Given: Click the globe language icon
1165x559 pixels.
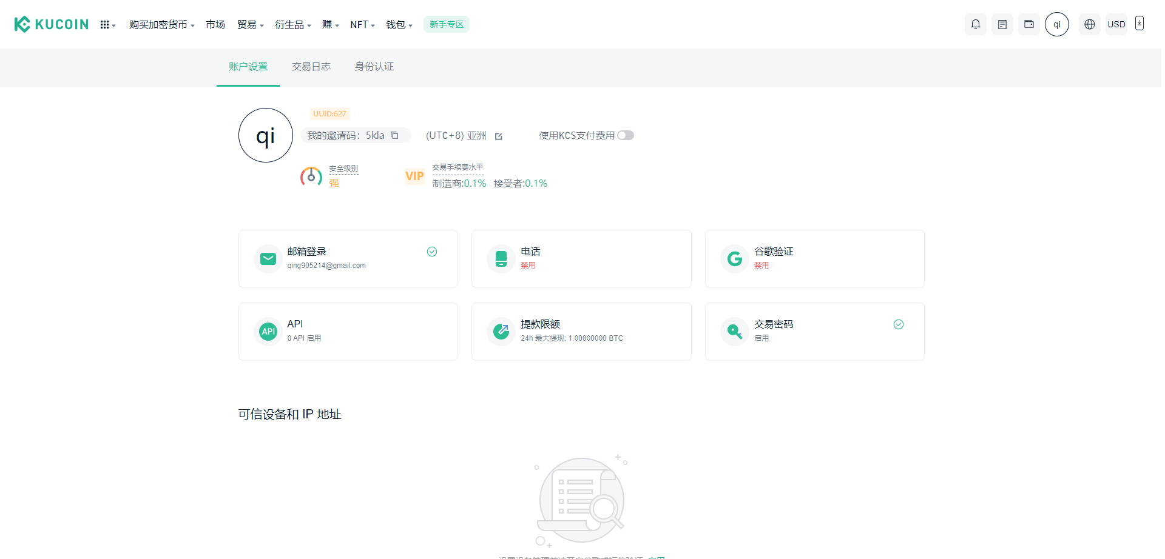Looking at the screenshot, I should (x=1089, y=24).
